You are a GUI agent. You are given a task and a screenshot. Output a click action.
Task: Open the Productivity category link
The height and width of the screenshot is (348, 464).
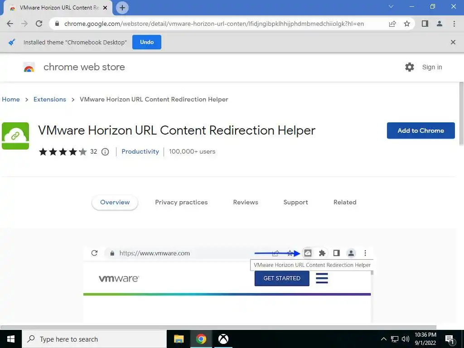140,151
